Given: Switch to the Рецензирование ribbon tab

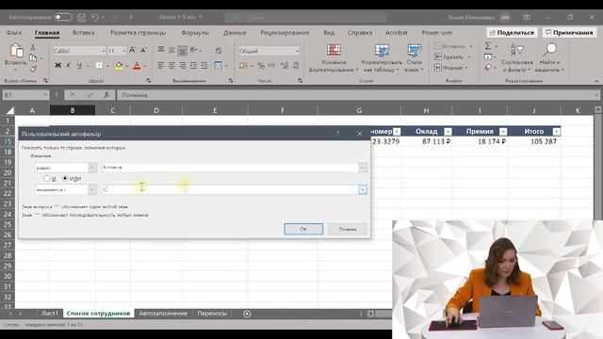Looking at the screenshot, I should tap(285, 33).
